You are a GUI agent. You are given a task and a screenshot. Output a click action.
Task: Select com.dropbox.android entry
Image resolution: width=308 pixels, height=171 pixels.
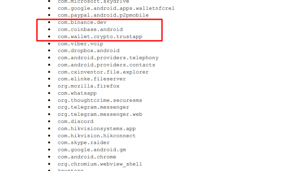coord(89,51)
